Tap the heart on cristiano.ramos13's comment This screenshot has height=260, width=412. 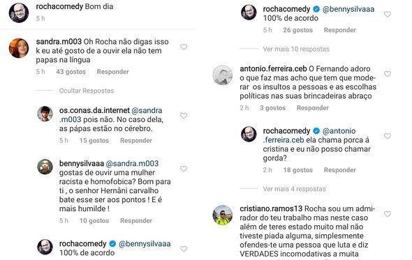click(x=388, y=214)
